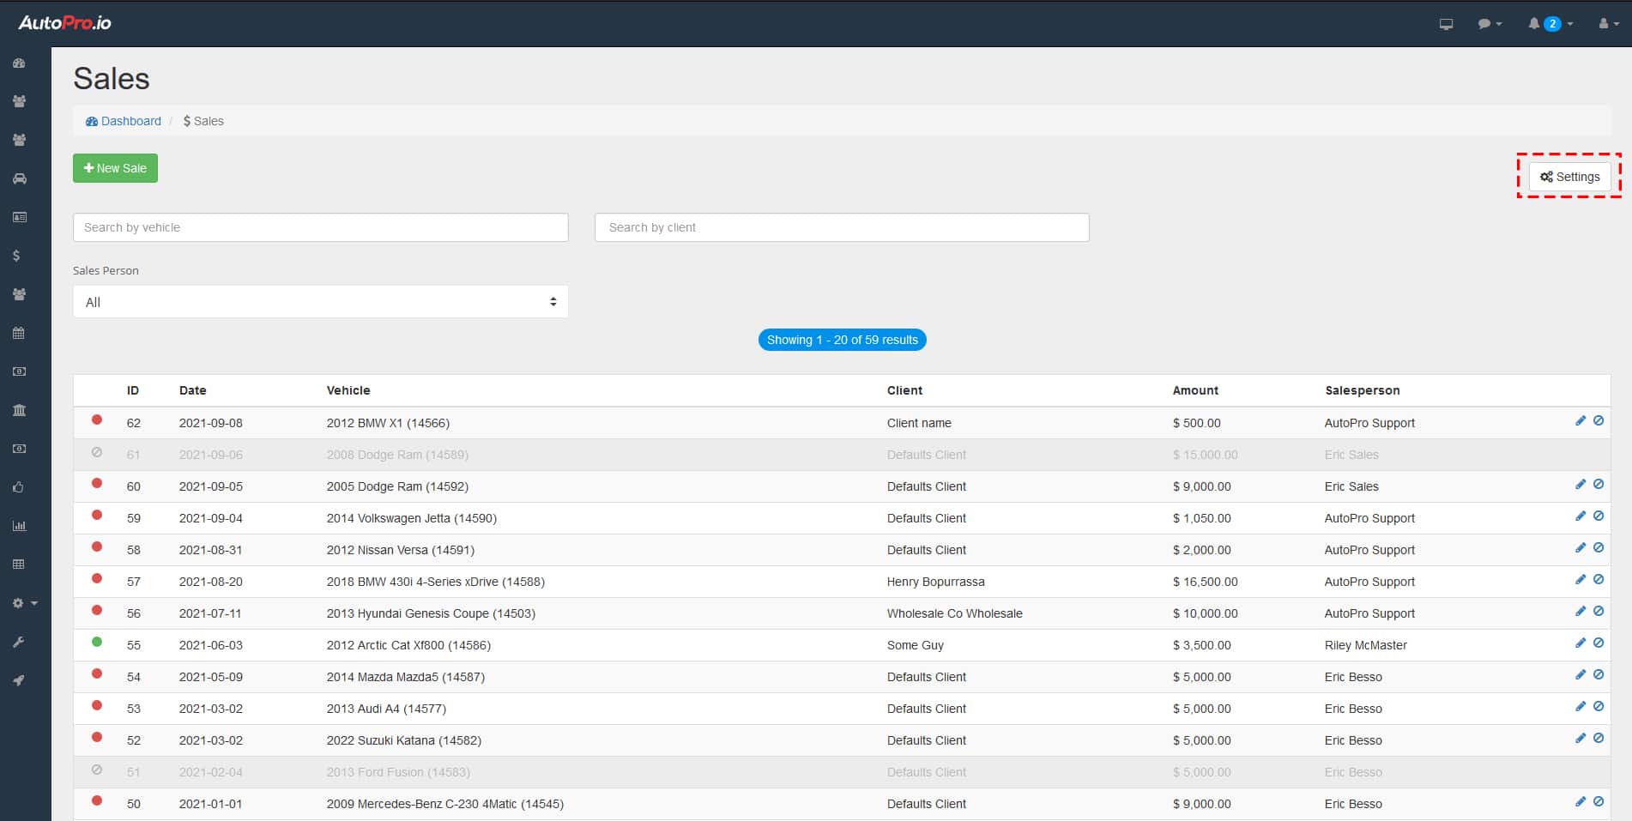Edit sale 52 with its pencil icon
Screen dimensions: 1632x821
(1581, 739)
